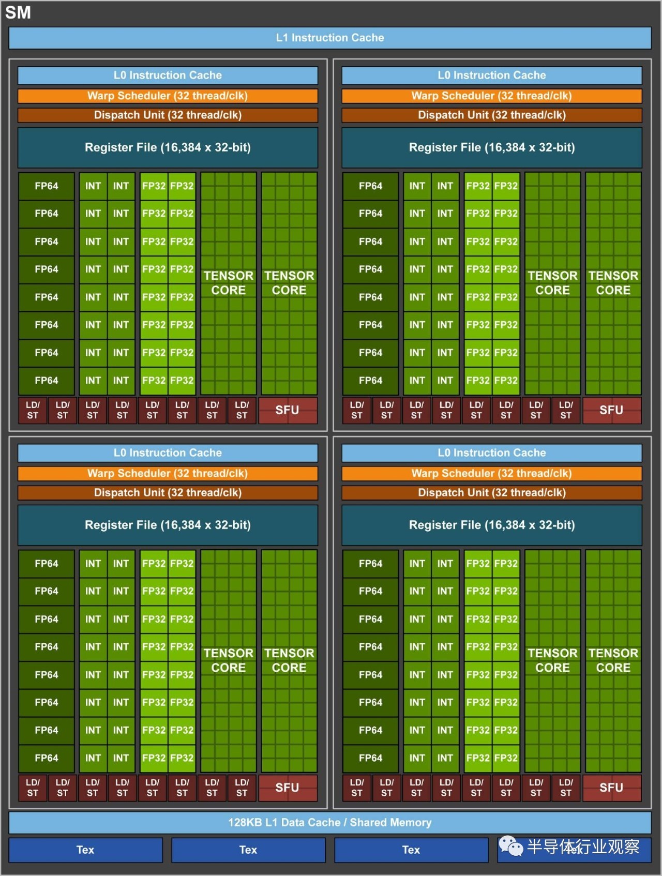Click the second Tex block from left

click(x=248, y=850)
